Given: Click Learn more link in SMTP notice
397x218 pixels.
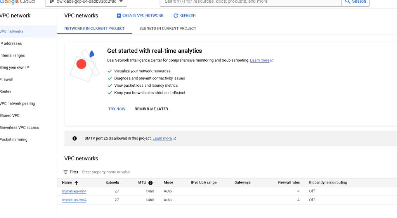Looking at the screenshot, I should tap(162, 139).
